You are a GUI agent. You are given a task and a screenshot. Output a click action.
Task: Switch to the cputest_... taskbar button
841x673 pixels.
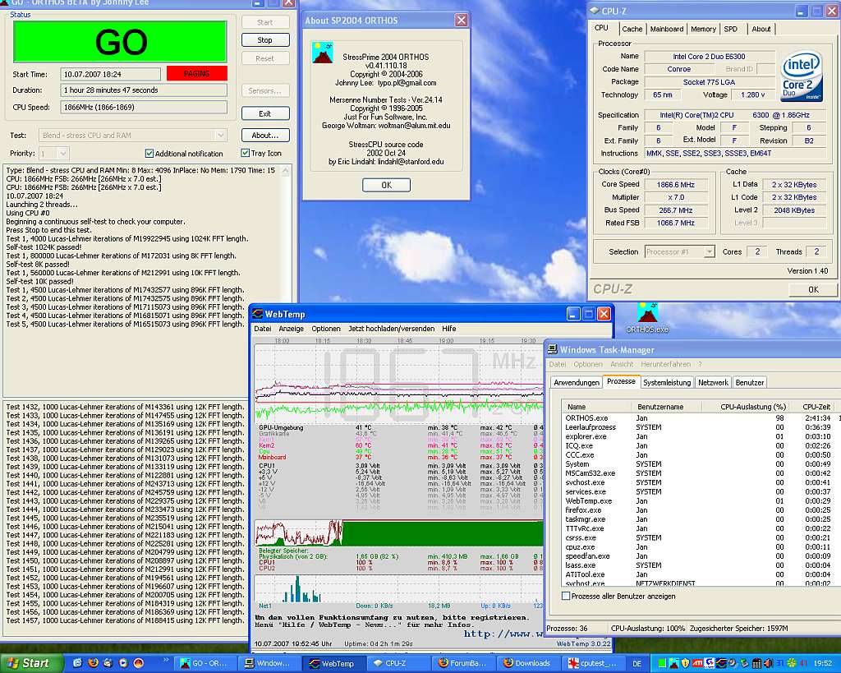point(593,663)
